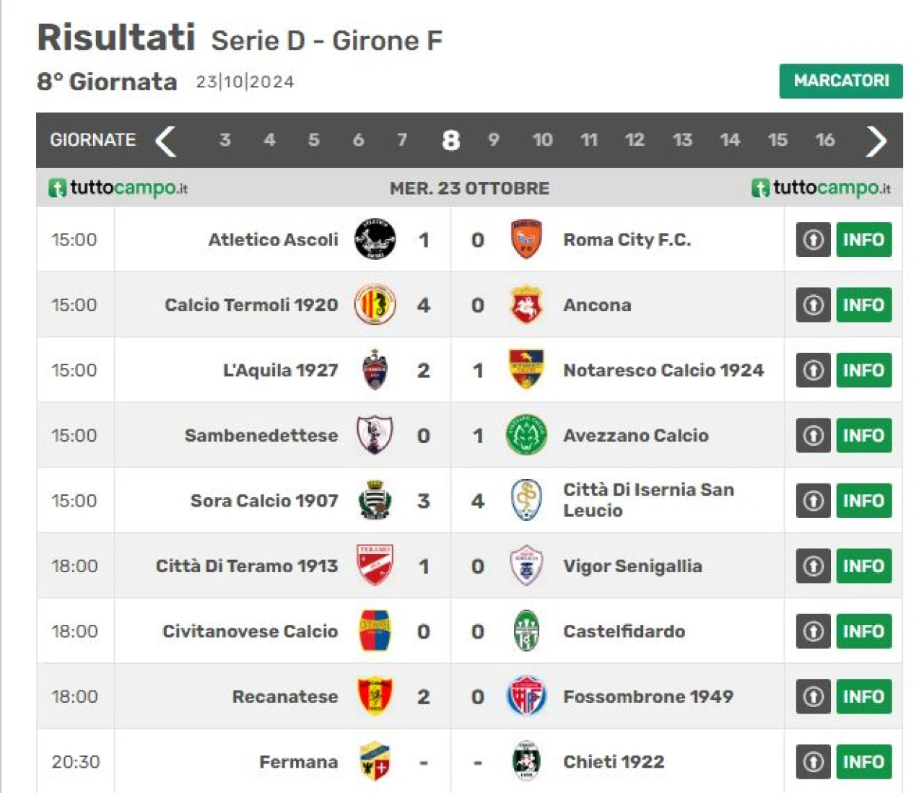This screenshot has height=793, width=924.
Task: Select the Sambenedettese team logo
Action: click(375, 435)
